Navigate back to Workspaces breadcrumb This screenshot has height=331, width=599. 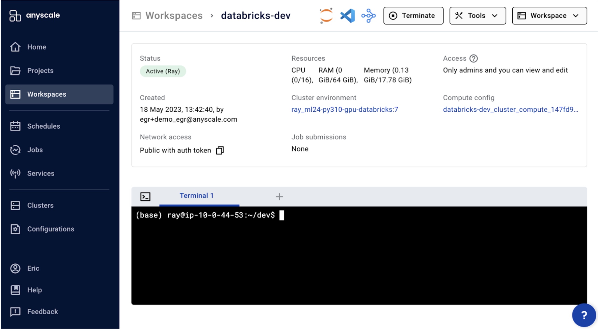point(174,16)
